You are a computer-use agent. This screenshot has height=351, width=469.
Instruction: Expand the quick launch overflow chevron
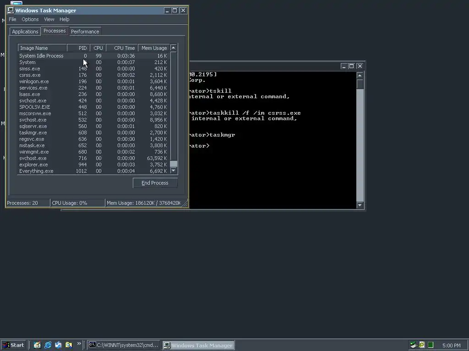[79, 344]
